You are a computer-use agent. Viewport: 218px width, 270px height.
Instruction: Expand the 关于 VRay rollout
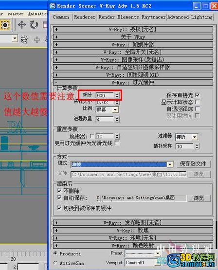[x=133, y=37]
